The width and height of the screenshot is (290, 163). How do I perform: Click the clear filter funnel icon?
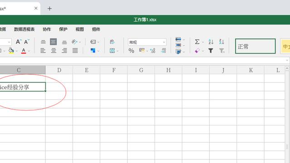222,51
